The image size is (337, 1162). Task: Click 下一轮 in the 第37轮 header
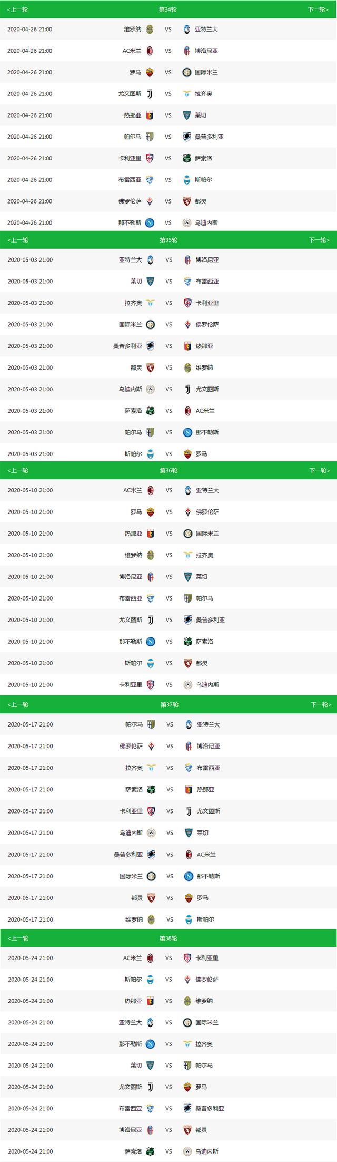(x=320, y=705)
